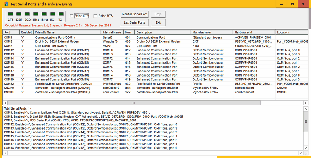Click the Exit button

[x=158, y=22]
